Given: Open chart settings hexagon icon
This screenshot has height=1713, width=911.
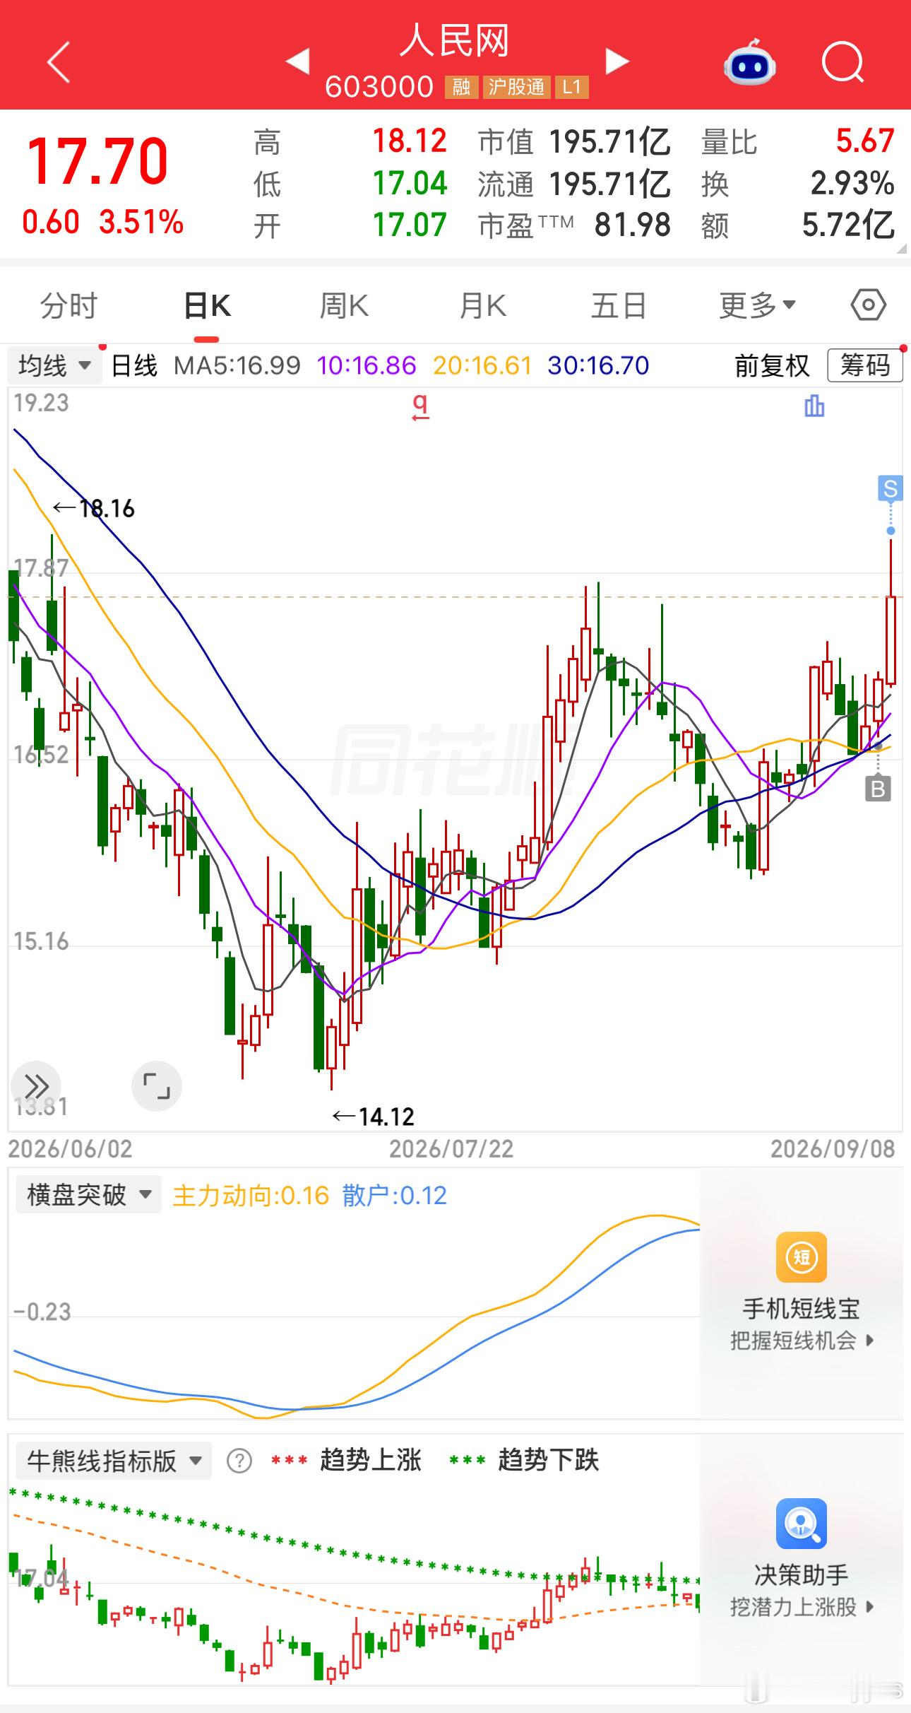Looking at the screenshot, I should point(868,305).
